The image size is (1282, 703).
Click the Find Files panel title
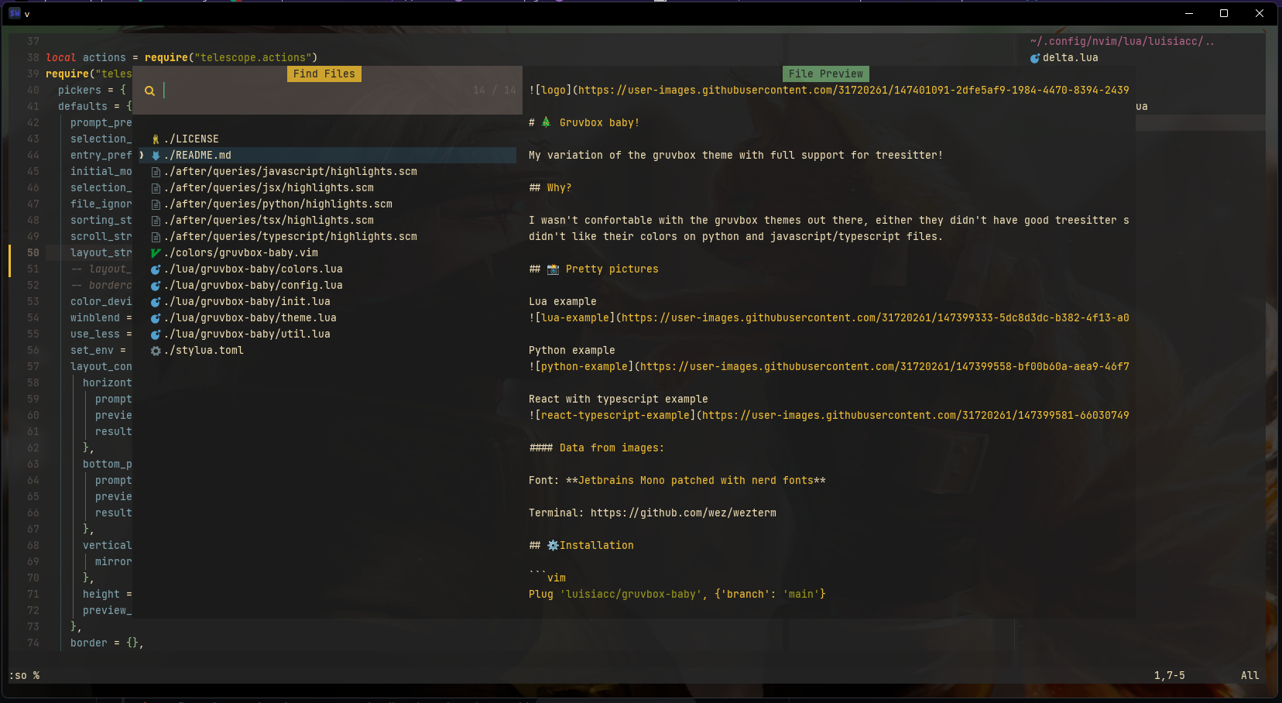(x=324, y=74)
